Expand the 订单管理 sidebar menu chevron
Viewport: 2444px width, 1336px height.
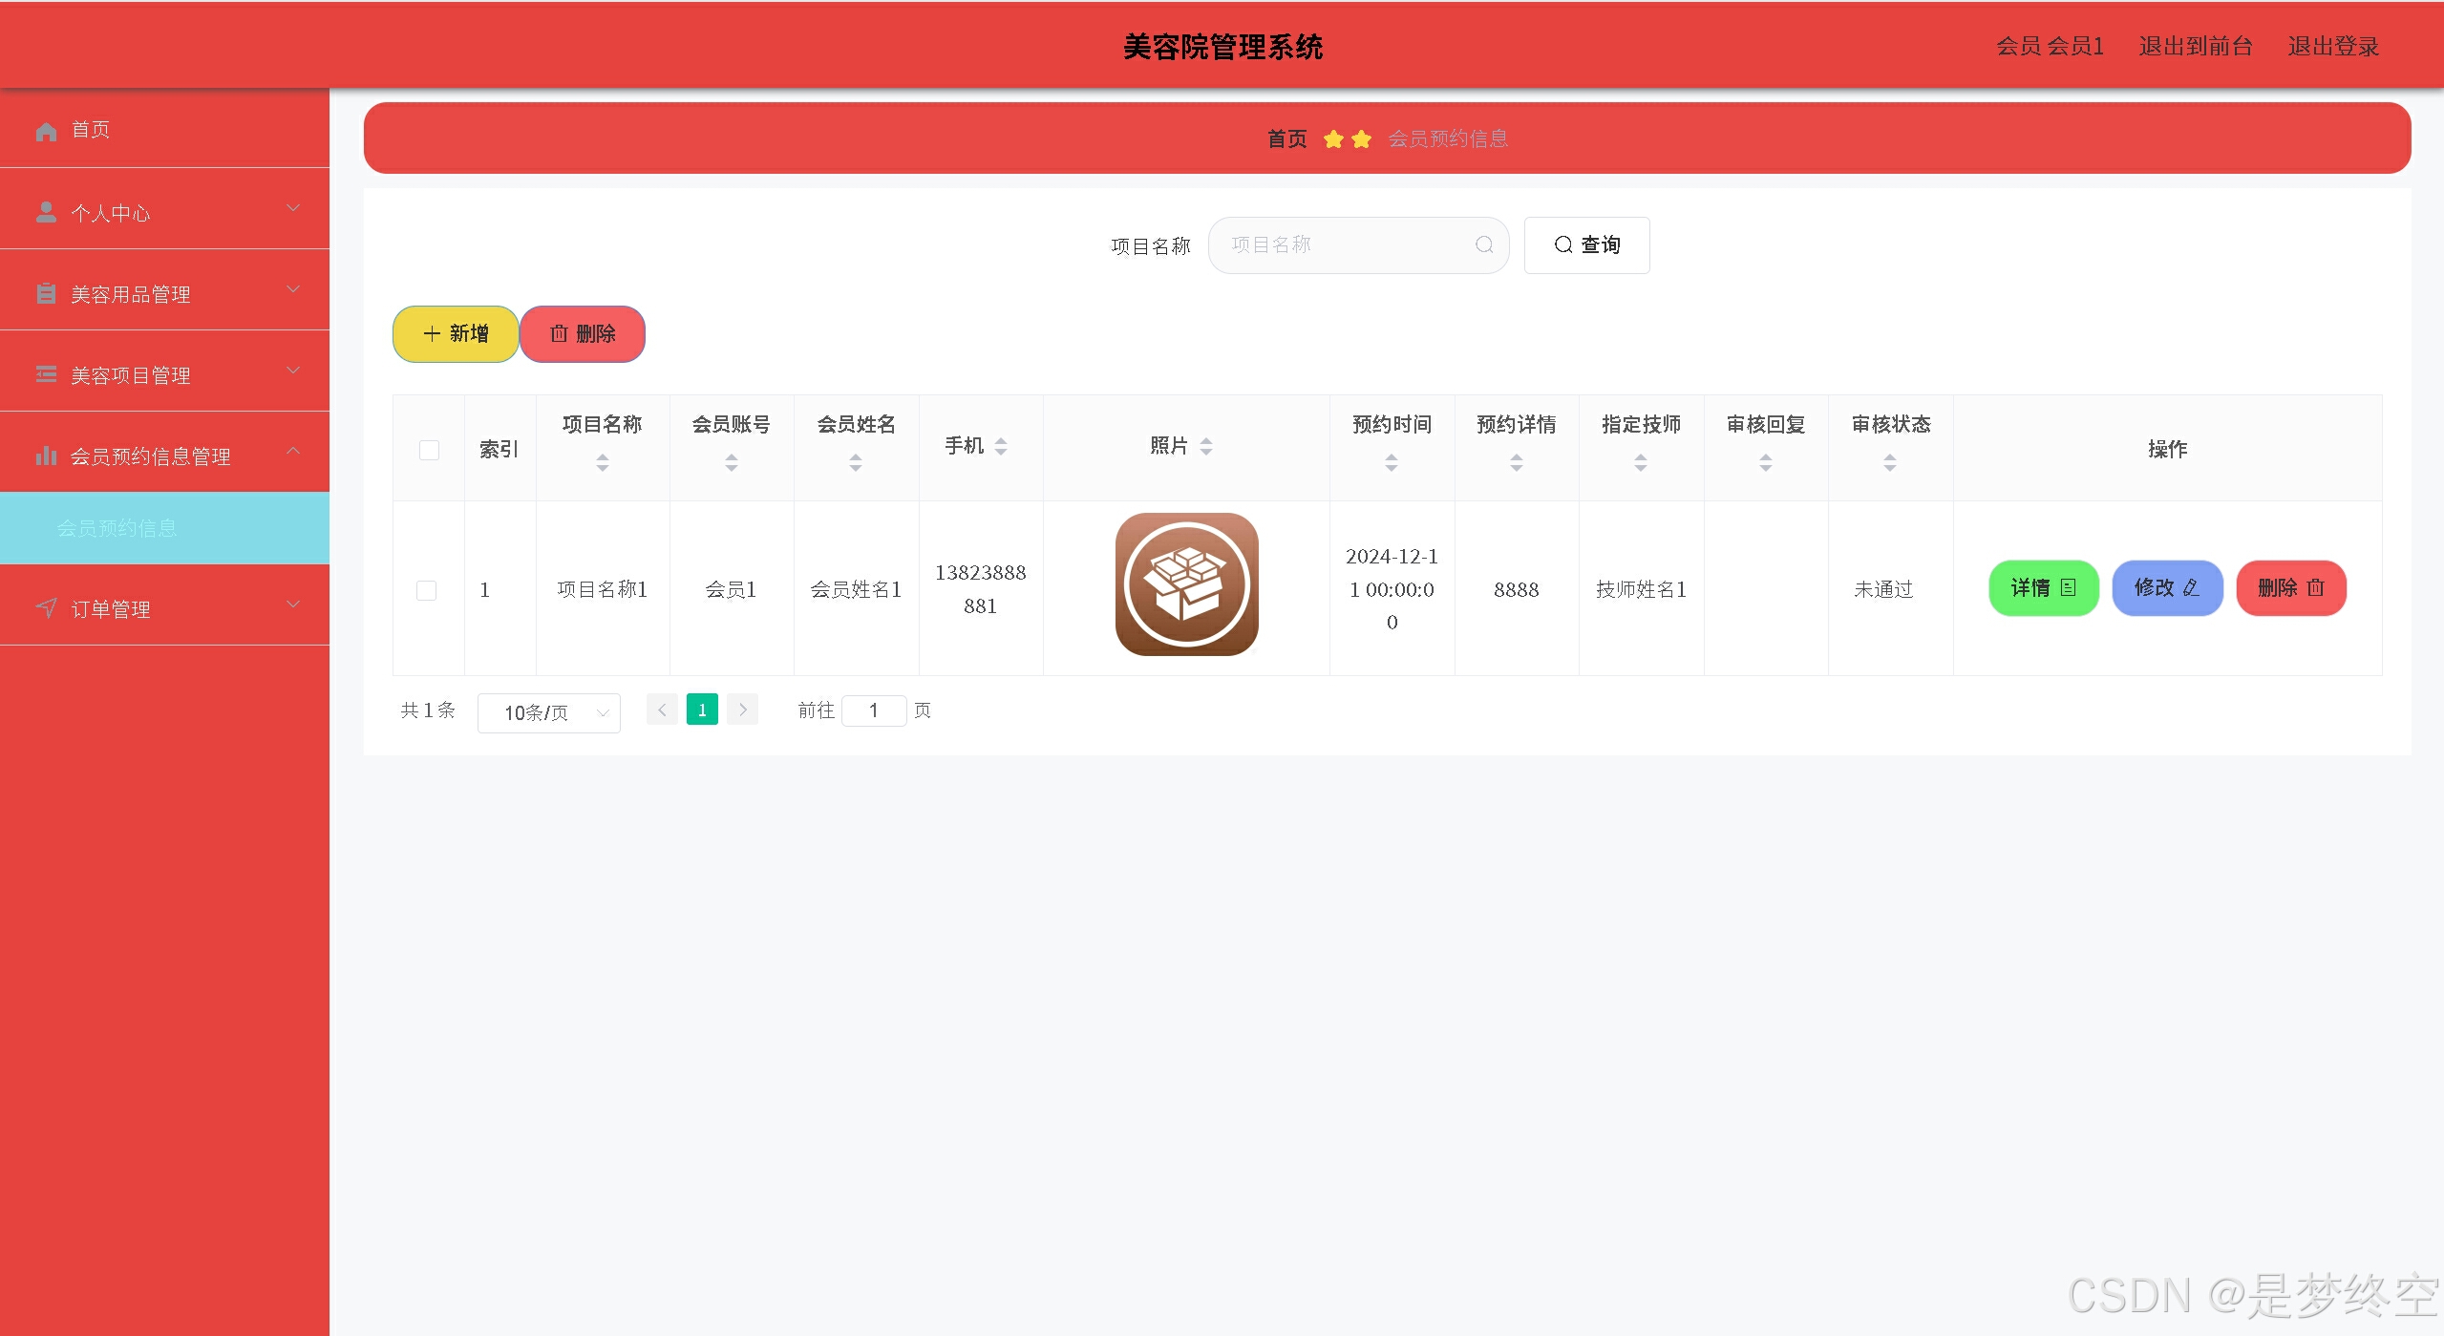coord(293,604)
